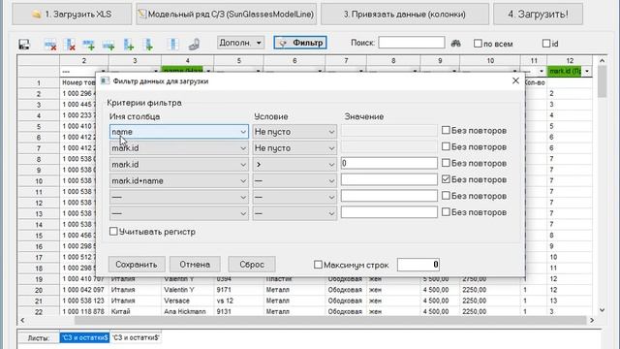Click row header 22

click(39, 312)
